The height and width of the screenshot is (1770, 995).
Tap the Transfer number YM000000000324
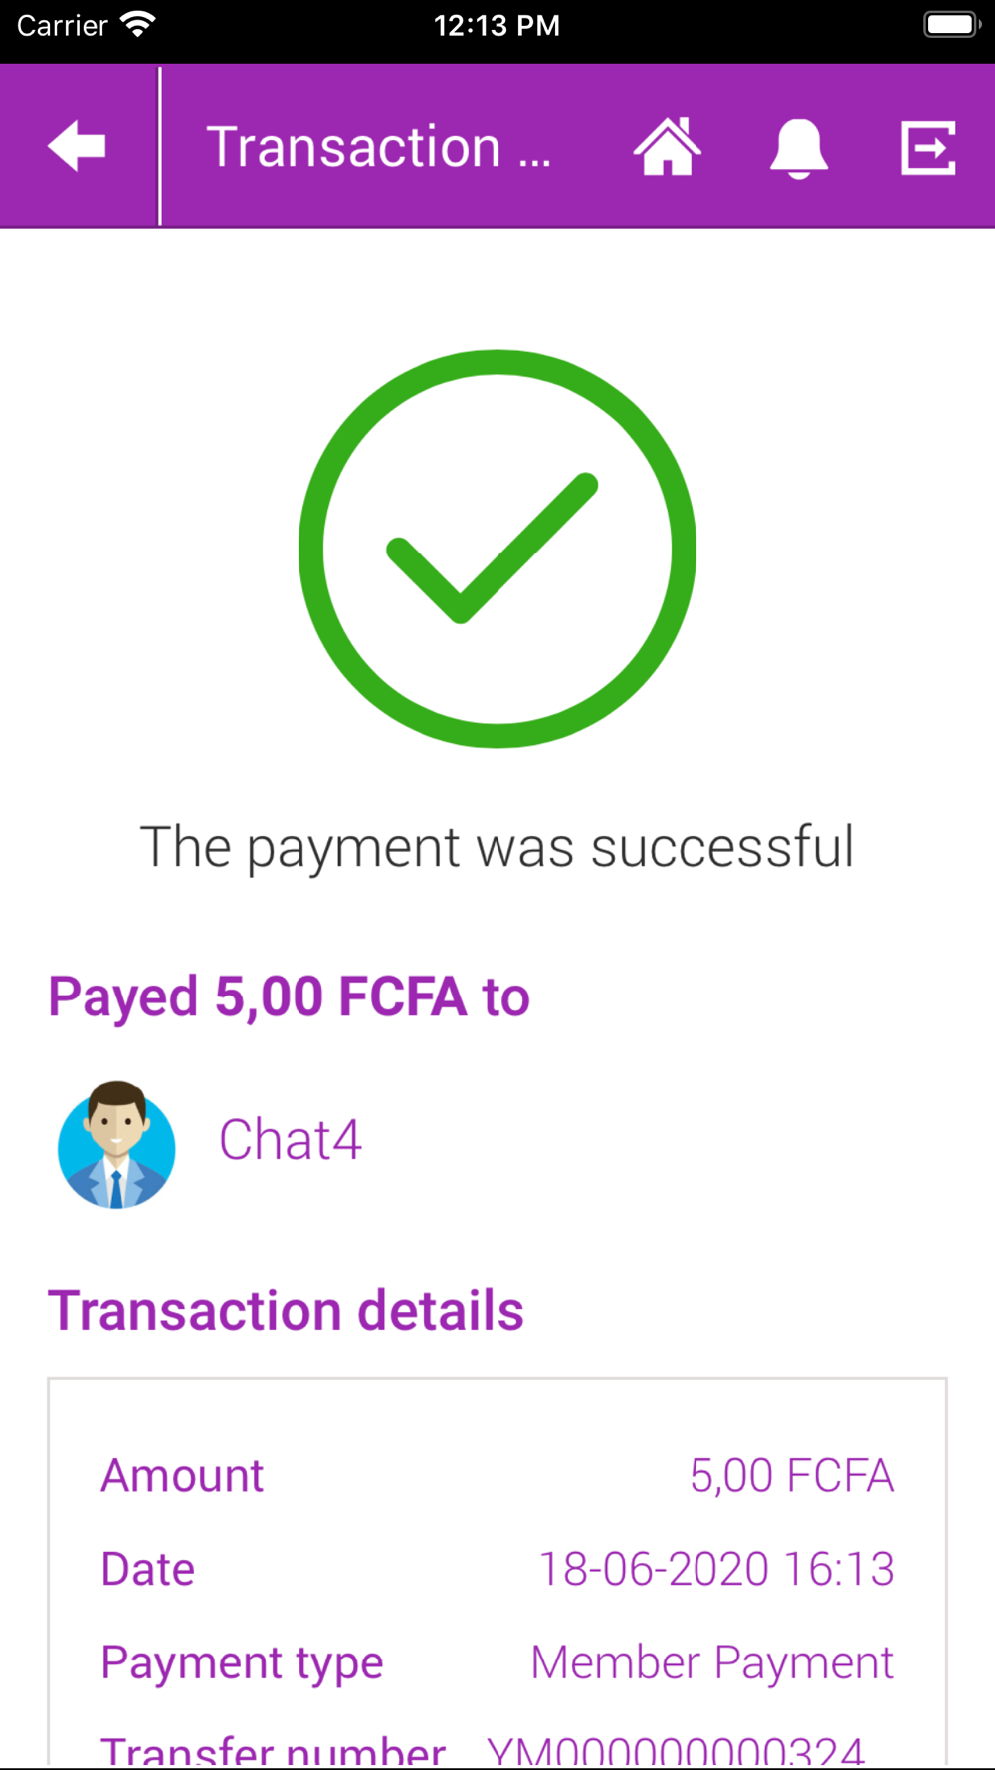(675, 1750)
